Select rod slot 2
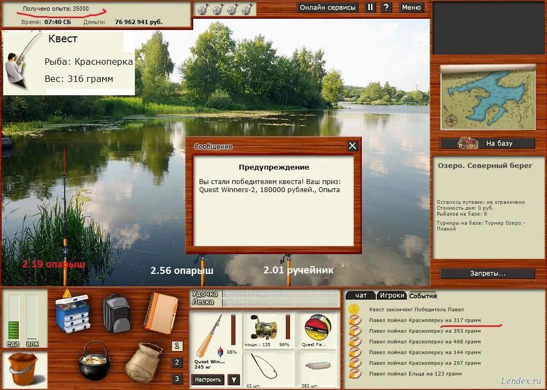The width and height of the screenshot is (547, 390). (x=177, y=362)
